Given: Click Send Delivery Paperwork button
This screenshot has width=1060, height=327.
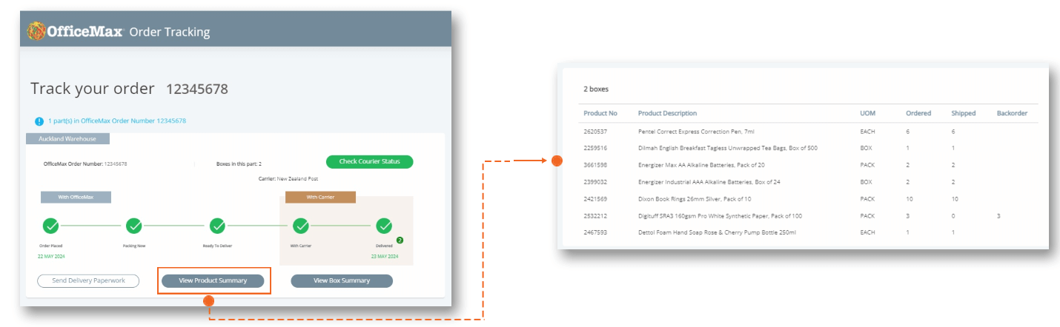Looking at the screenshot, I should pos(88,280).
